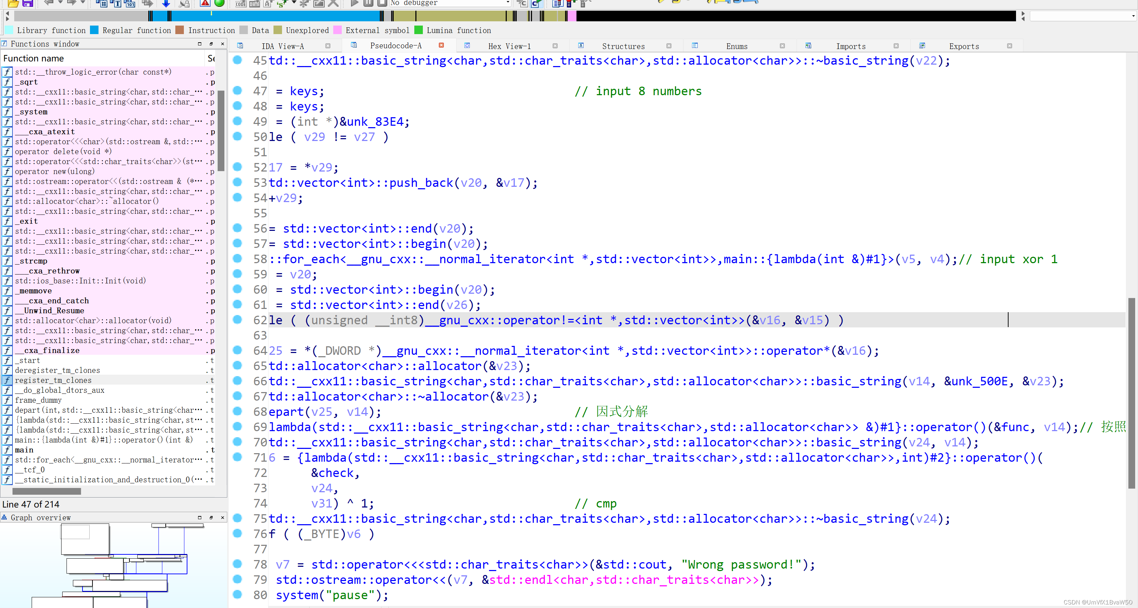Image resolution: width=1138 pixels, height=608 pixels.
Task: Click the Functions window panel icon
Action: coord(4,44)
